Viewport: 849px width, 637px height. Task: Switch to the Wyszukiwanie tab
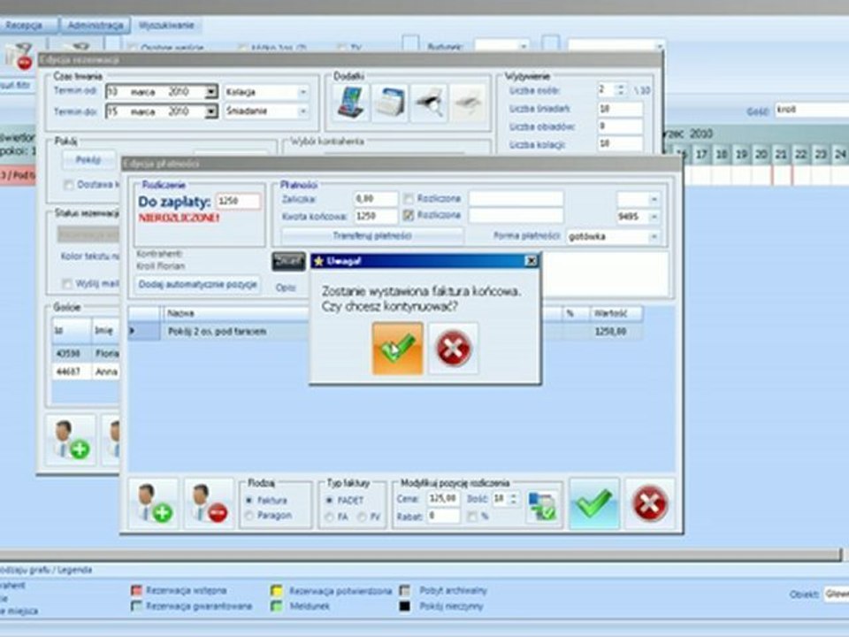(166, 26)
